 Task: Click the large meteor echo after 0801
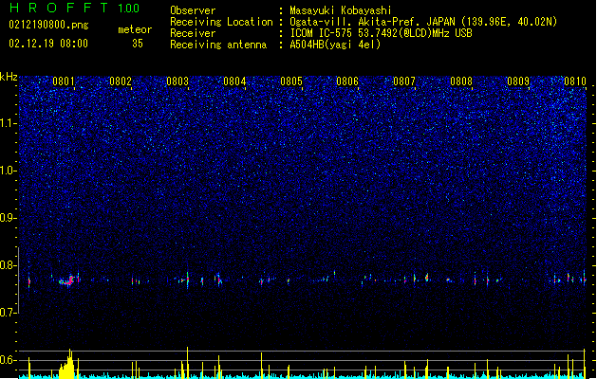tap(67, 280)
